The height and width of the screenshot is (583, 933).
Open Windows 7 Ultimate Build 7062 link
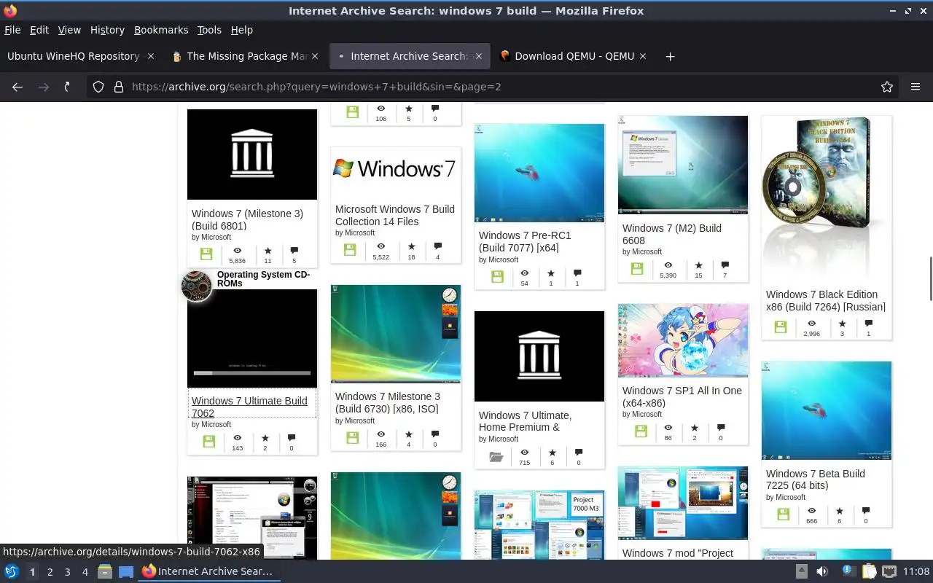249,407
